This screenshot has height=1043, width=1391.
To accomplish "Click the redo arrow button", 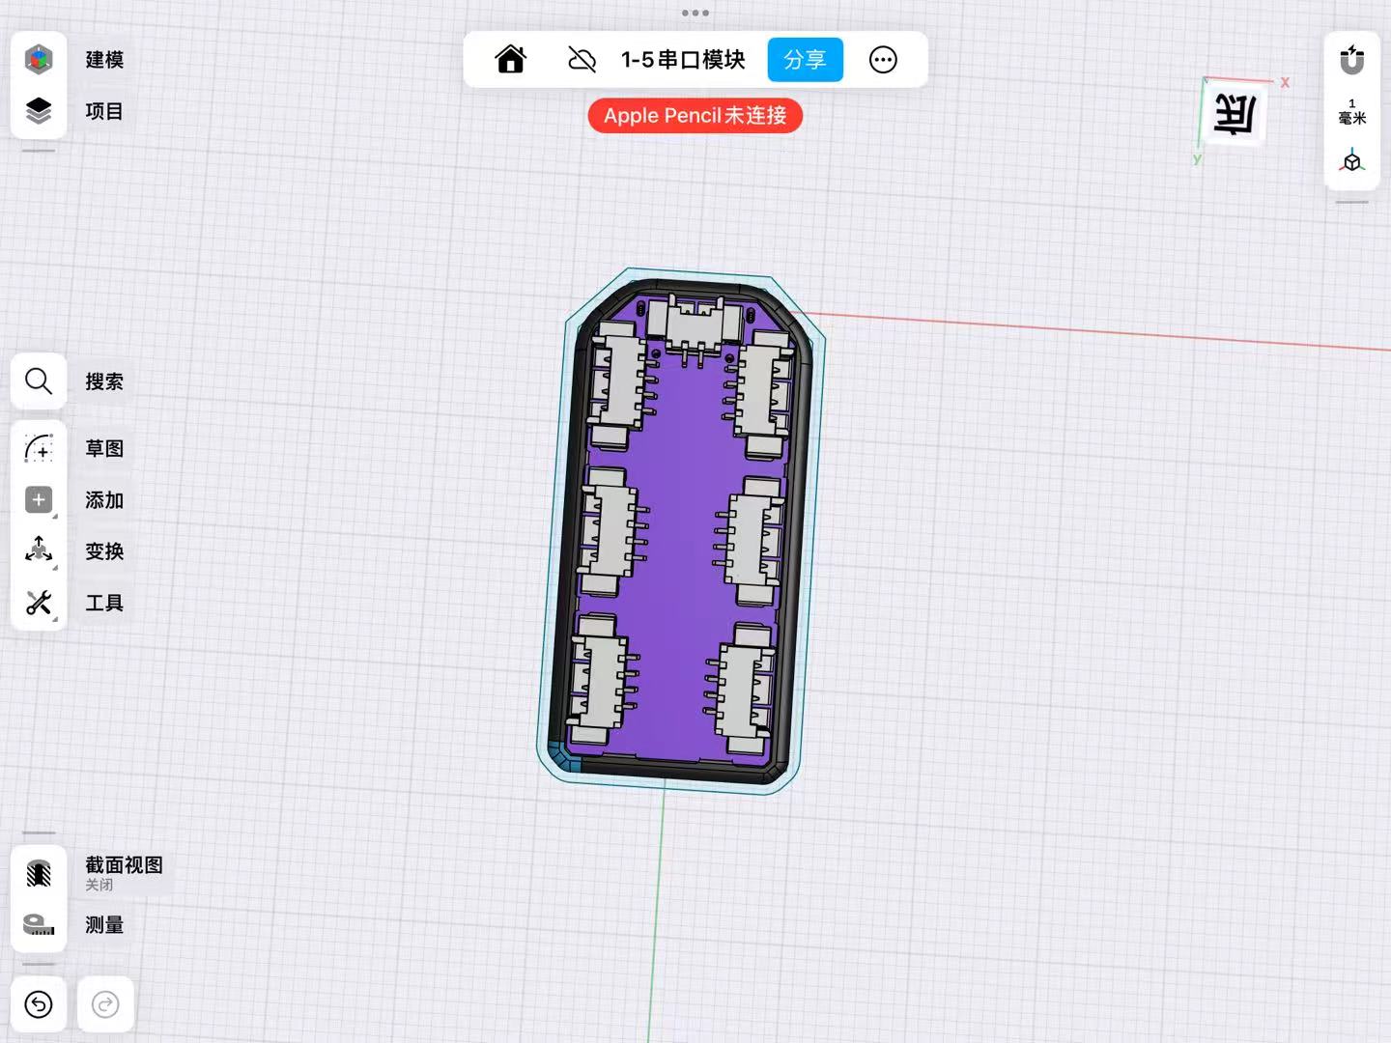I will [105, 1005].
